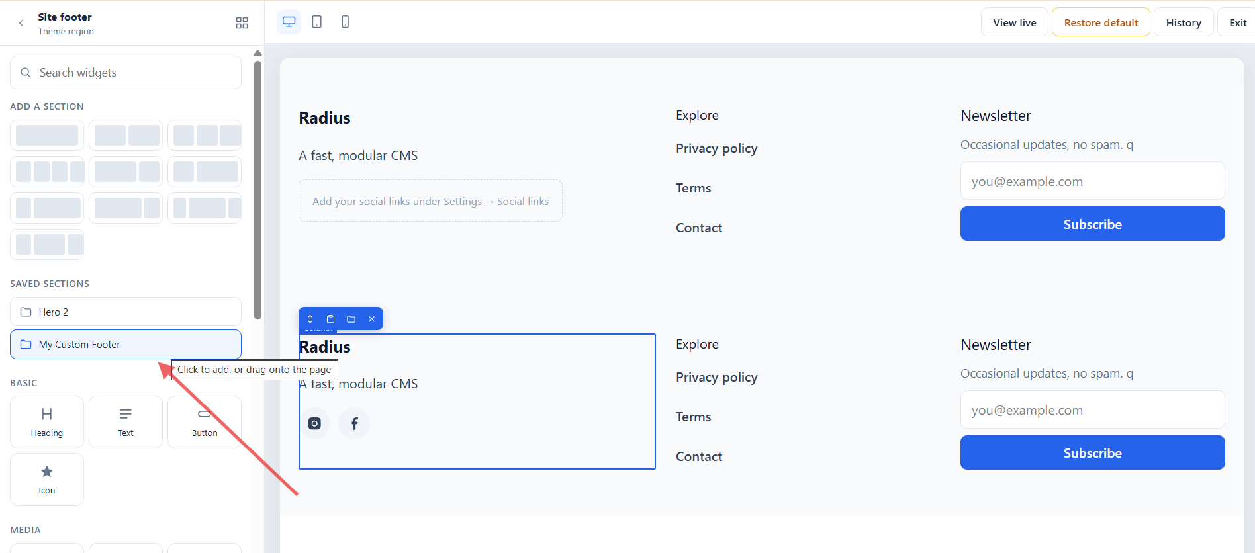The height and width of the screenshot is (553, 1255).
Task: Select 'Occasional updates, no spam' text in upper footer
Action: (1046, 144)
